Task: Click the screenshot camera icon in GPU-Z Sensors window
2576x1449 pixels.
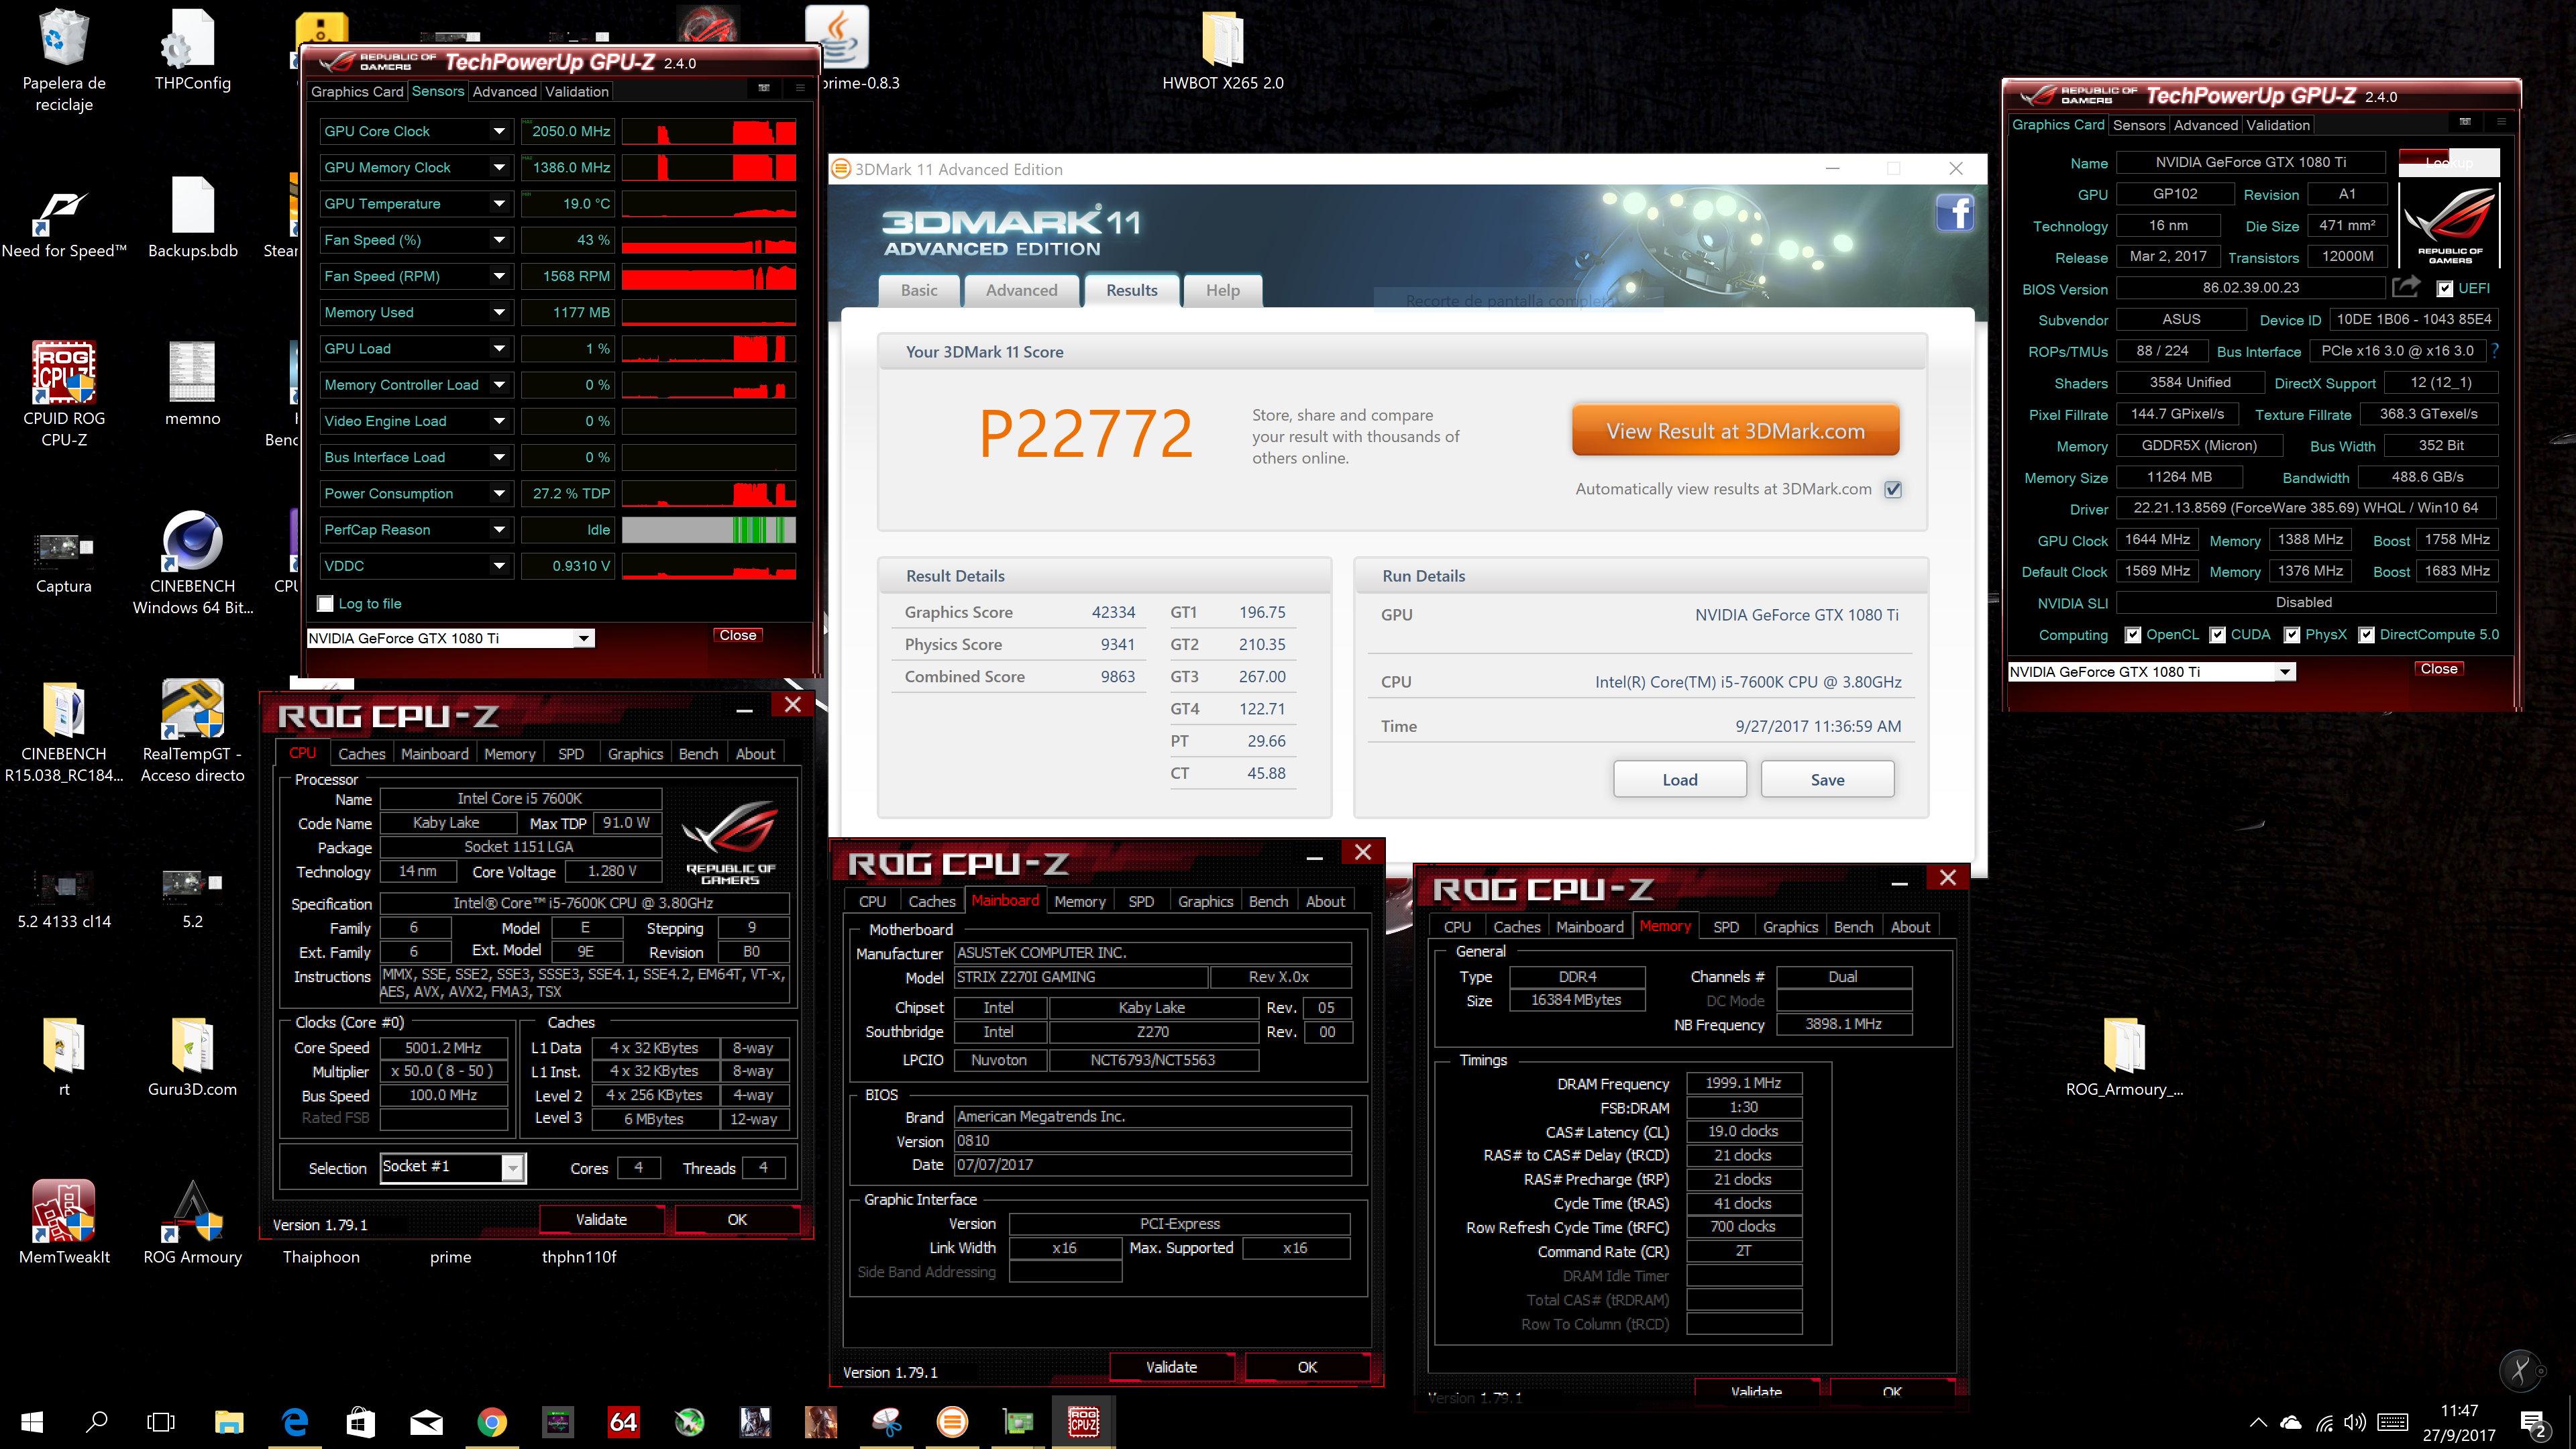Action: tap(764, 89)
